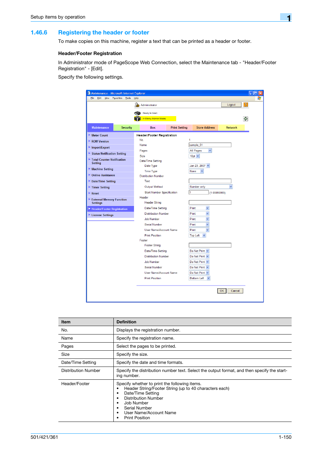Select Header/Footer Registration in the sidebar

point(111,209)
